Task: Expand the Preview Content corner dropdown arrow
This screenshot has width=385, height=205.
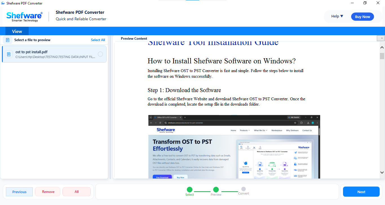Action: (381, 38)
